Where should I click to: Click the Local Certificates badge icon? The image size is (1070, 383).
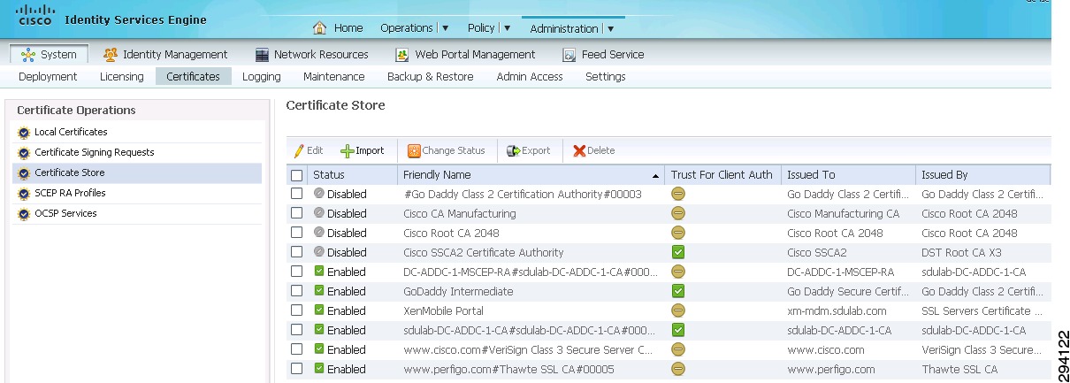(25, 133)
